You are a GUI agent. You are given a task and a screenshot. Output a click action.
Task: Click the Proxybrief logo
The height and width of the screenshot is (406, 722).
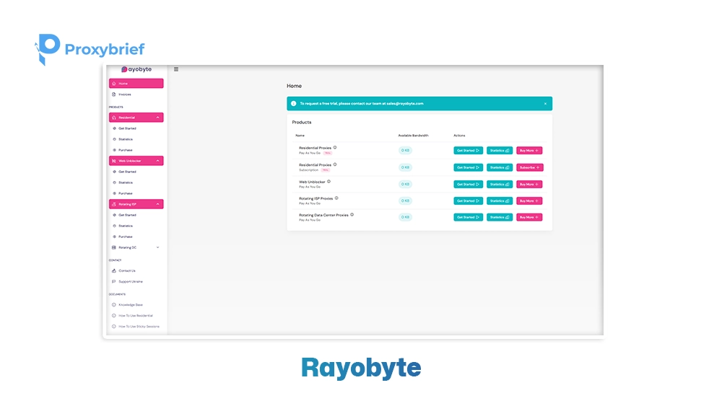90,49
